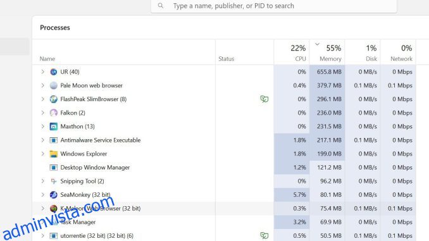
Task: Select the Snipping Tool (2) process name
Action: click(x=82, y=181)
